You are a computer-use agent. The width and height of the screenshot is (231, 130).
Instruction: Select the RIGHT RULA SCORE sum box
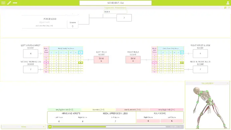coord(133,60)
